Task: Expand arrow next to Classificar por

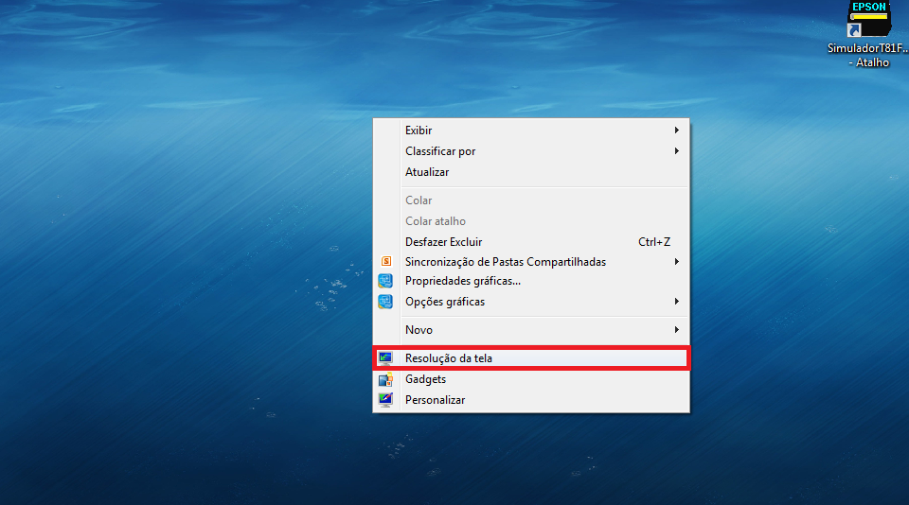Action: [x=676, y=151]
